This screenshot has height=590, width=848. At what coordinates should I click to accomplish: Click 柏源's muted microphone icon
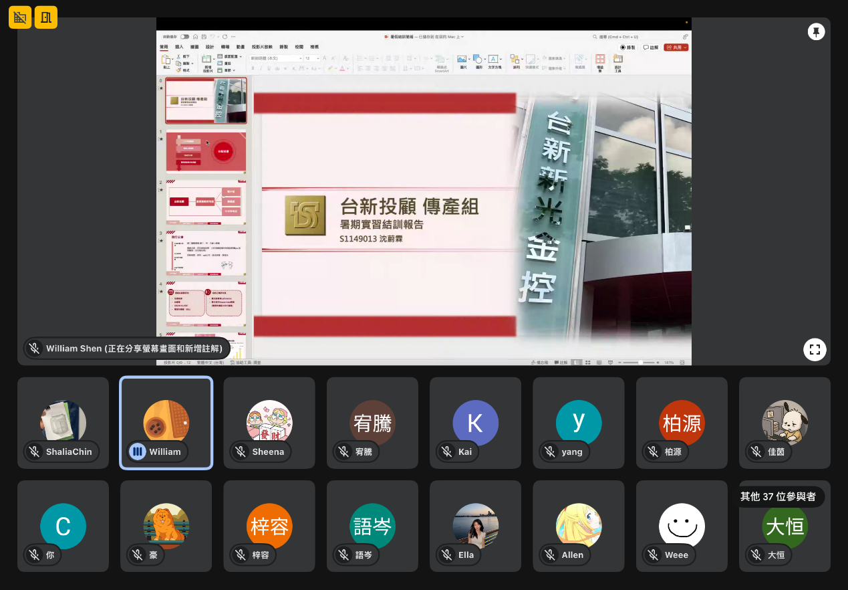pos(654,452)
